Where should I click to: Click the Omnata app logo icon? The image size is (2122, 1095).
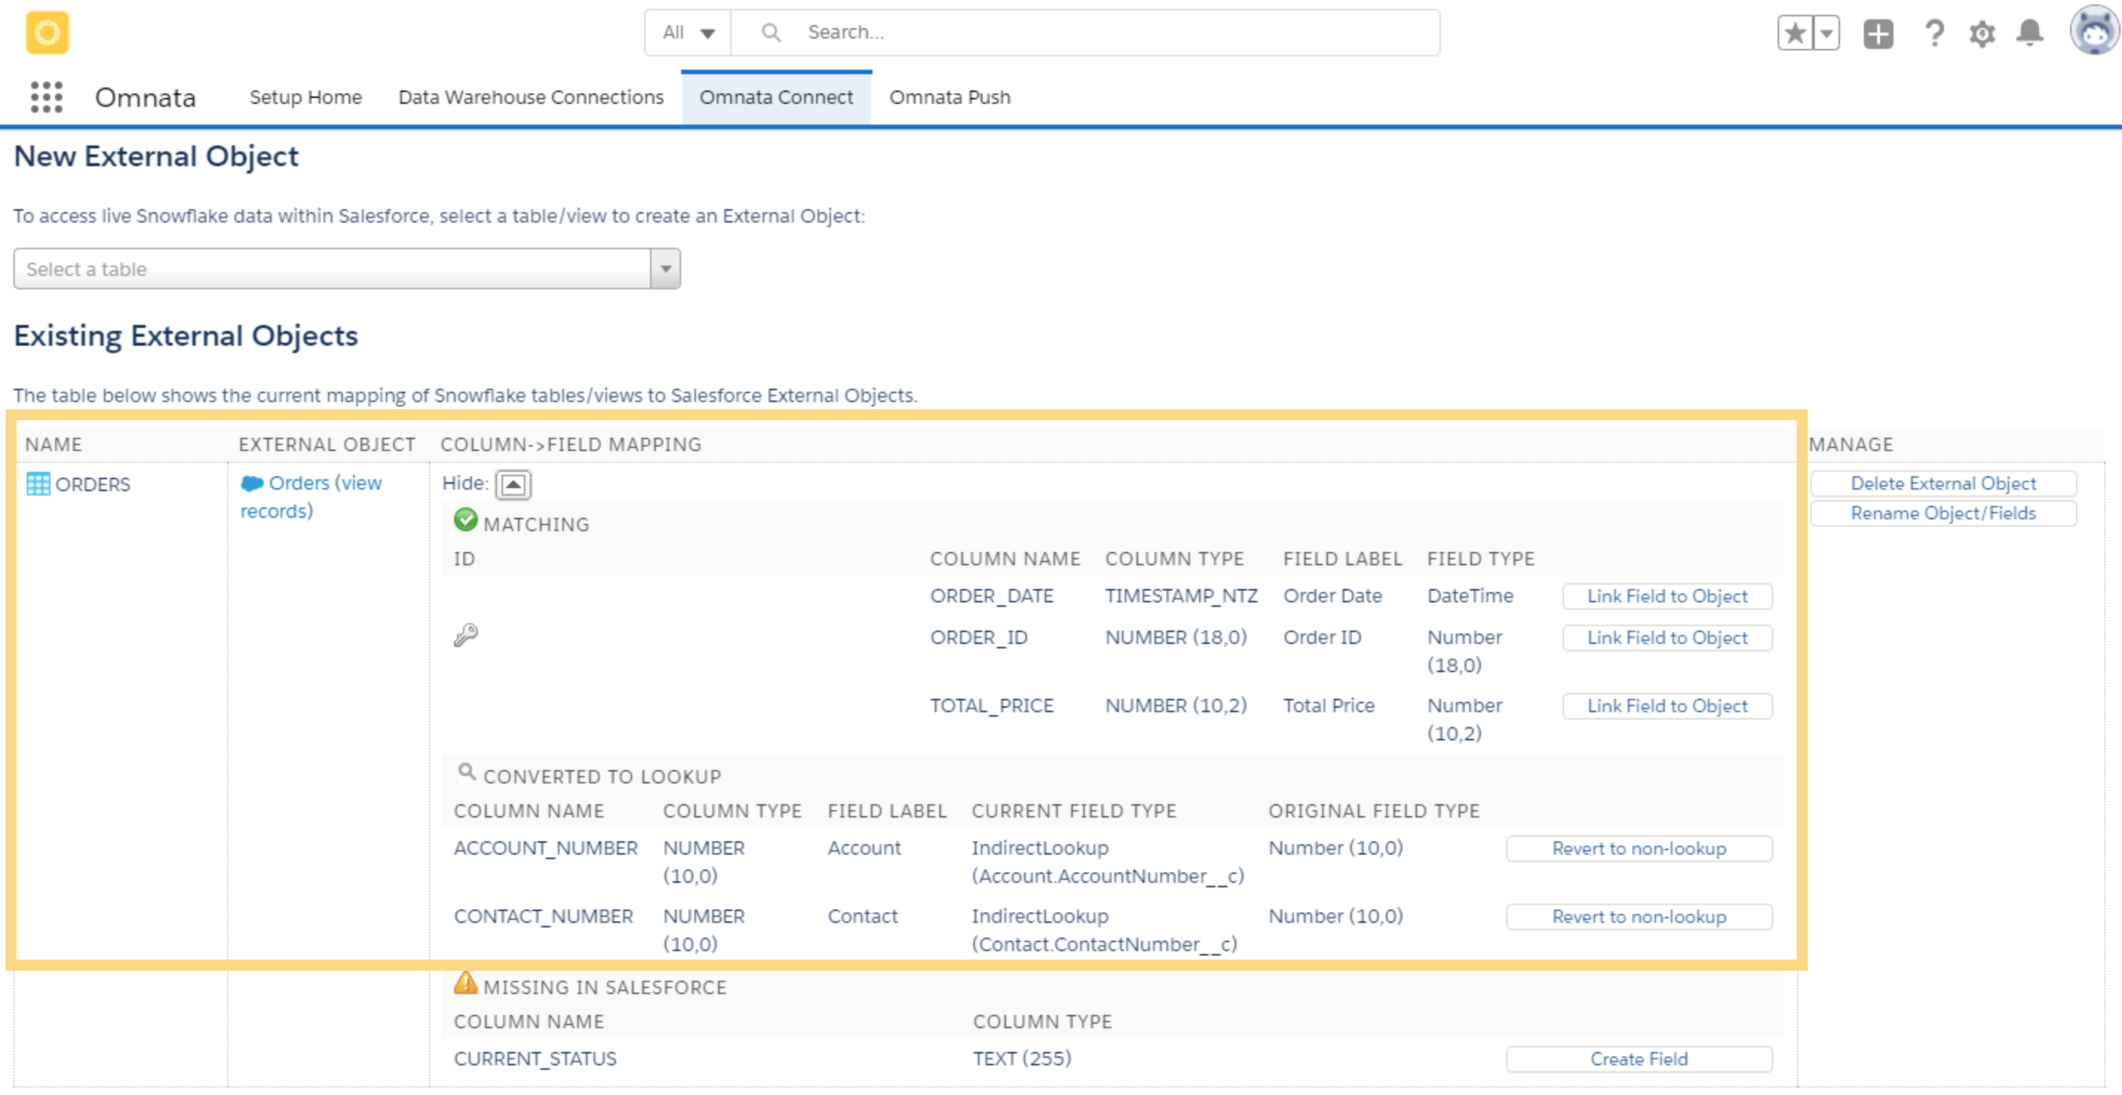[47, 33]
